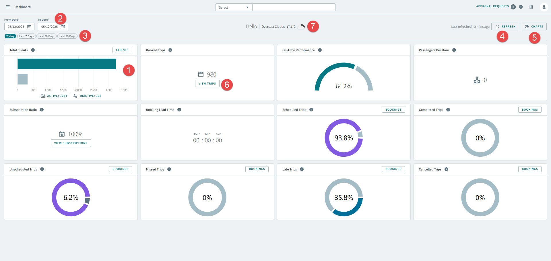Click the overcast clouds weather icon
The height and width of the screenshot is (261, 551).
[x=301, y=26]
